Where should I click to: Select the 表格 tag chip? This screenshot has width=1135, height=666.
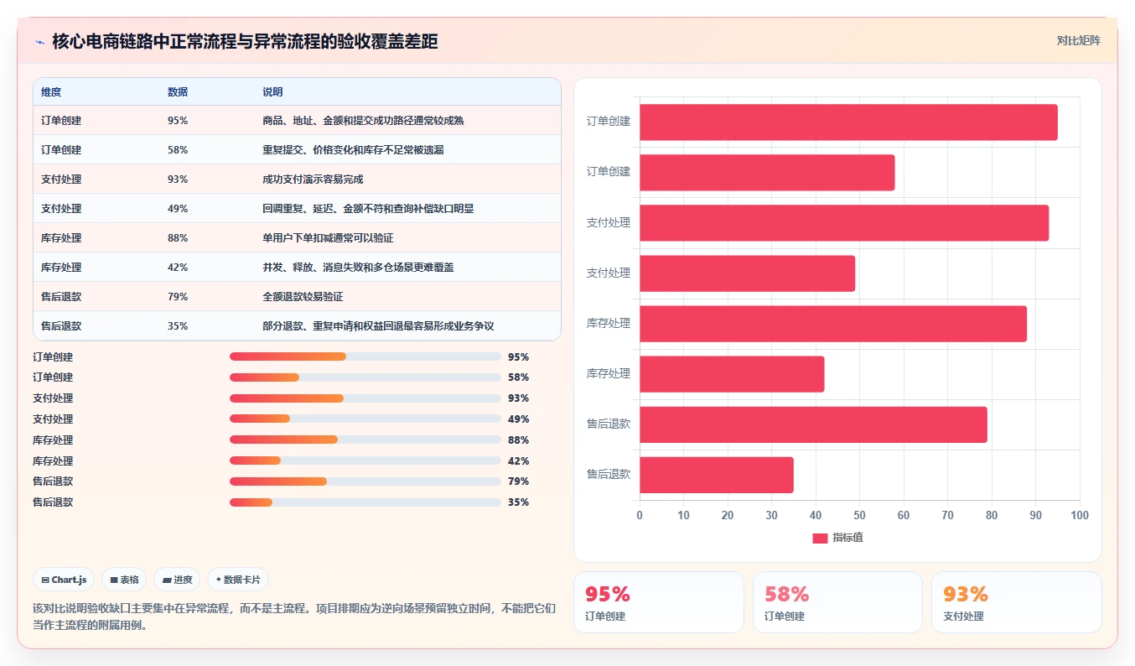124,580
